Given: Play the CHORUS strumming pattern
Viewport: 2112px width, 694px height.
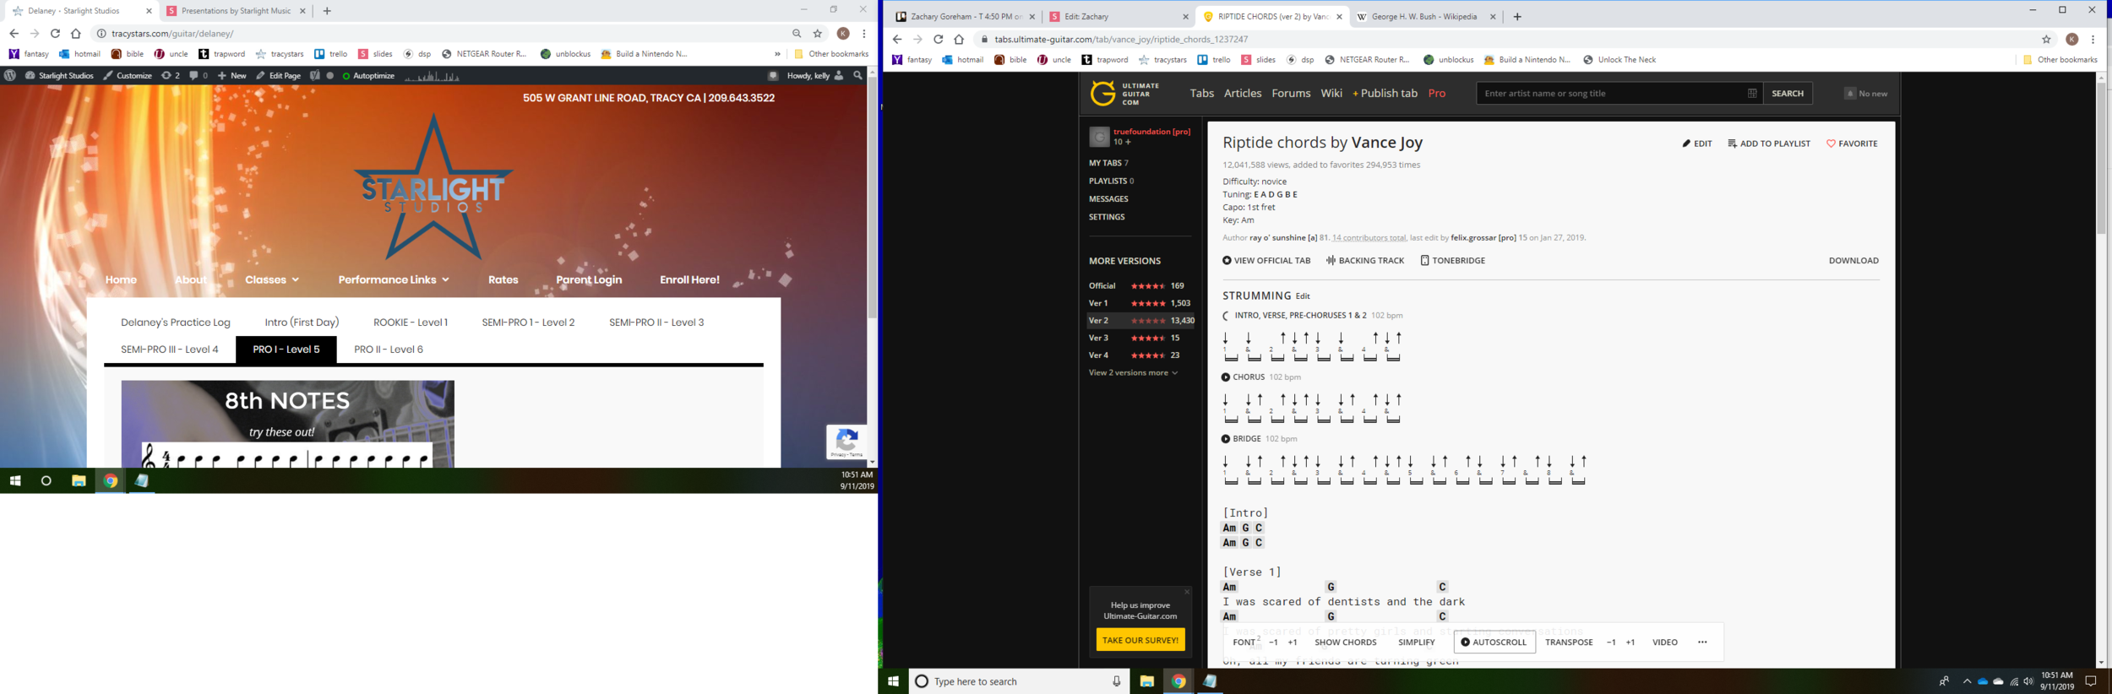Looking at the screenshot, I should [x=1226, y=377].
